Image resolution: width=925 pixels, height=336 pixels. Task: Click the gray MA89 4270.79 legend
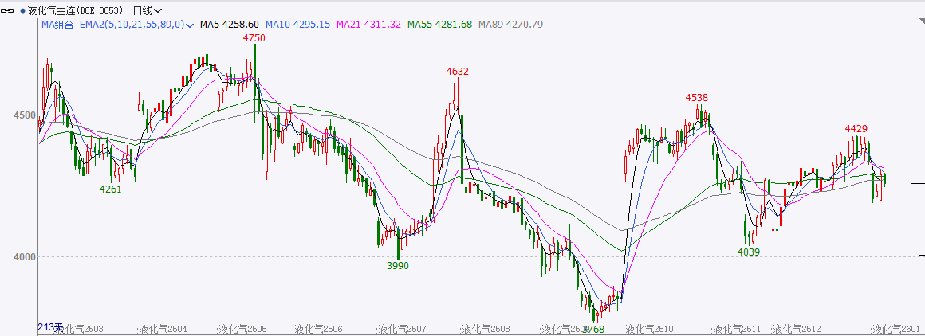click(x=510, y=25)
